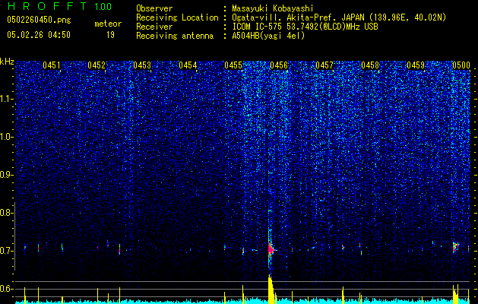Click the 1.0 kHz axis label
The width and height of the screenshot is (478, 304).
(7, 137)
